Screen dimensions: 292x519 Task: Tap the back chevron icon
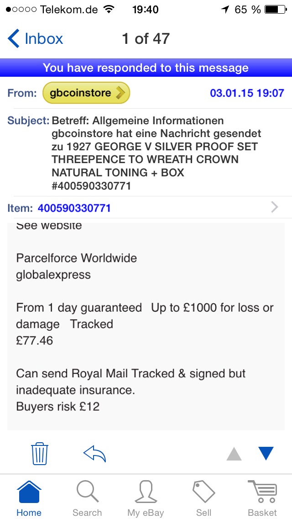(x=14, y=39)
